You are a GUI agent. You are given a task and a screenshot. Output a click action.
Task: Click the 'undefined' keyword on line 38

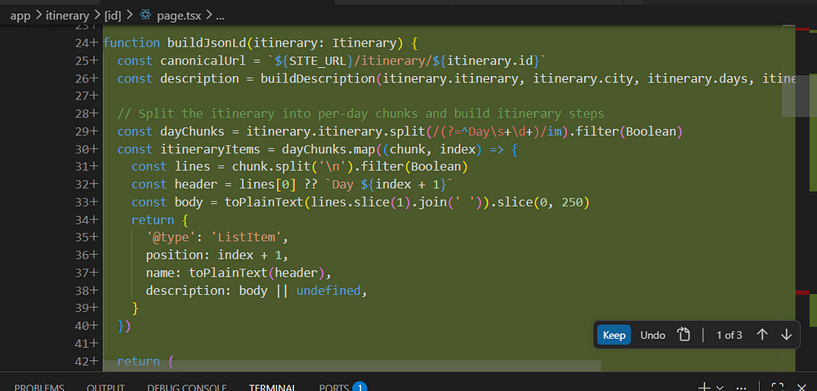[328, 291]
